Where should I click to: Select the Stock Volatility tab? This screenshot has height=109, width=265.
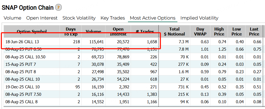pyautogui.click(x=79, y=18)
